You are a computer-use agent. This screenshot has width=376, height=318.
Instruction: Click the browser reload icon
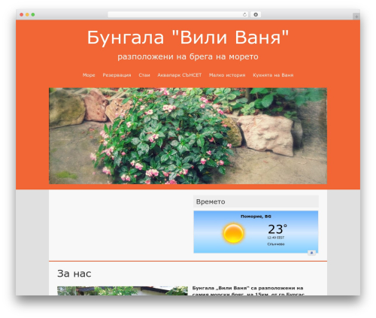[244, 15]
